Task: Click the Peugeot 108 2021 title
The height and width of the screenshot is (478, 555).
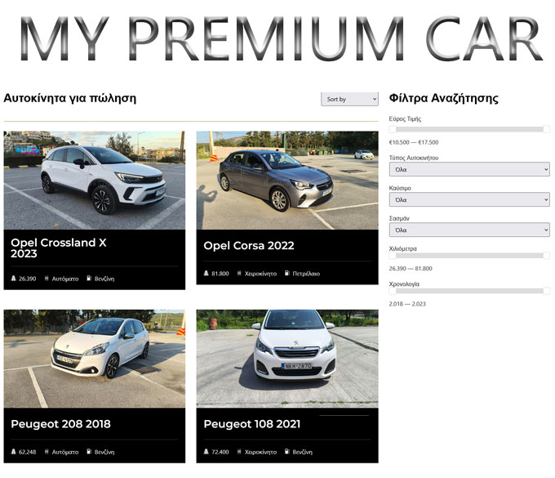Action: [x=252, y=424]
